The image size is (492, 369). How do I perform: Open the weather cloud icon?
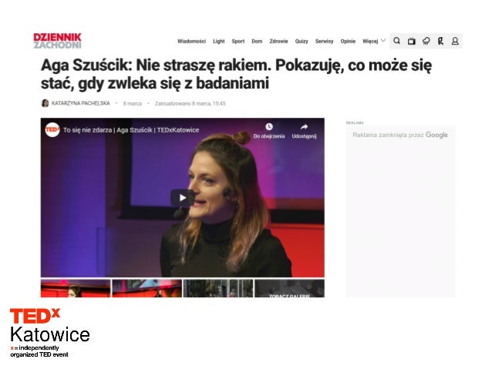426,41
